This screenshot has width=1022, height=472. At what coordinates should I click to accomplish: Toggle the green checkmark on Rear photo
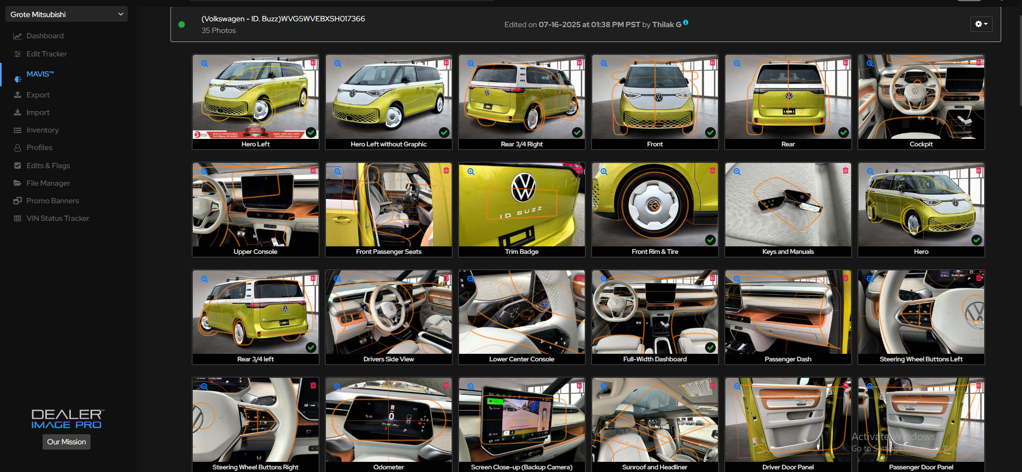[x=844, y=133]
